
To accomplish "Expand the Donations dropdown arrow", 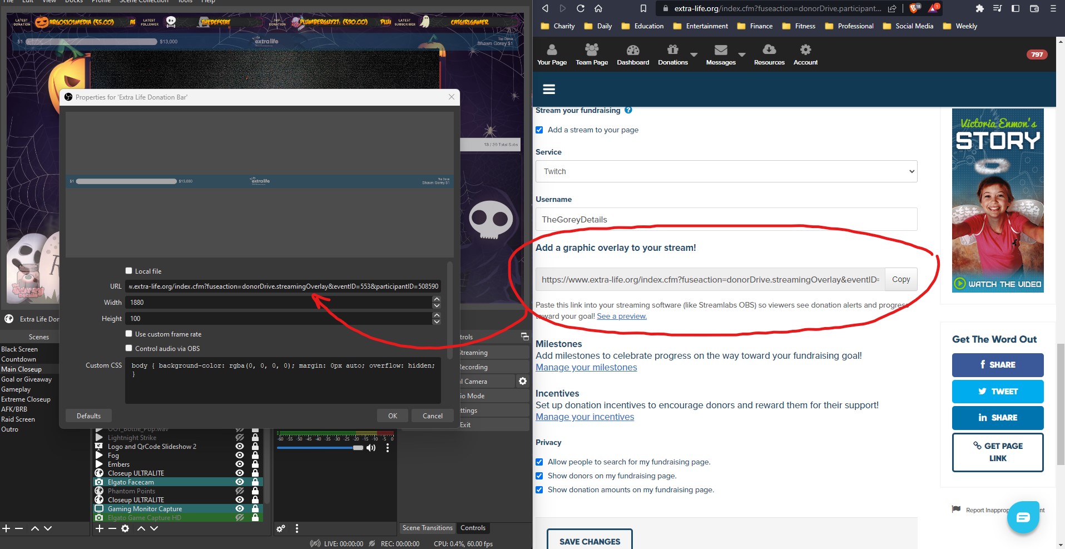I will (694, 55).
